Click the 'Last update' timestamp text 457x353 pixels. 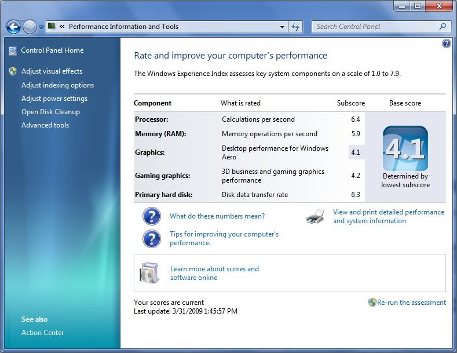pos(186,311)
